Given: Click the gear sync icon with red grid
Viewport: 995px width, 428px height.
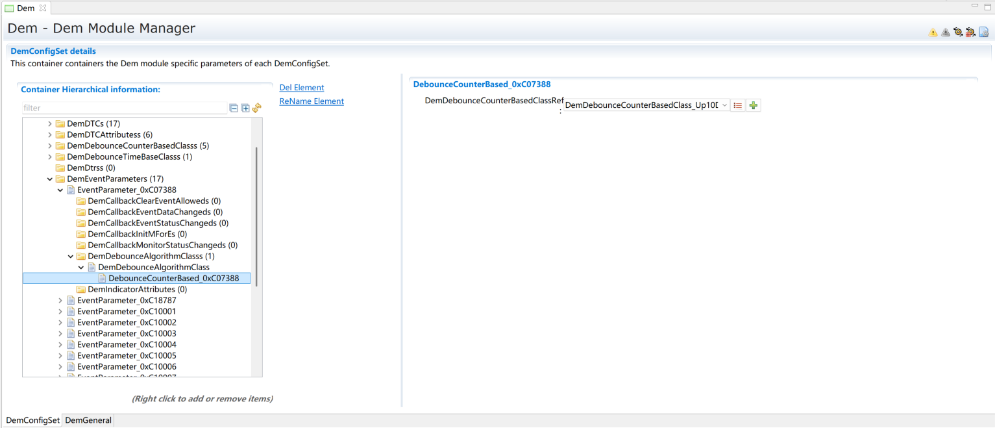Looking at the screenshot, I should (970, 32).
